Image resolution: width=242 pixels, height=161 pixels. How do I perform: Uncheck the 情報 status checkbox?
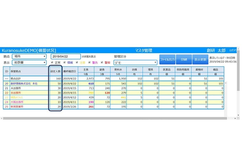tap(64, 63)
